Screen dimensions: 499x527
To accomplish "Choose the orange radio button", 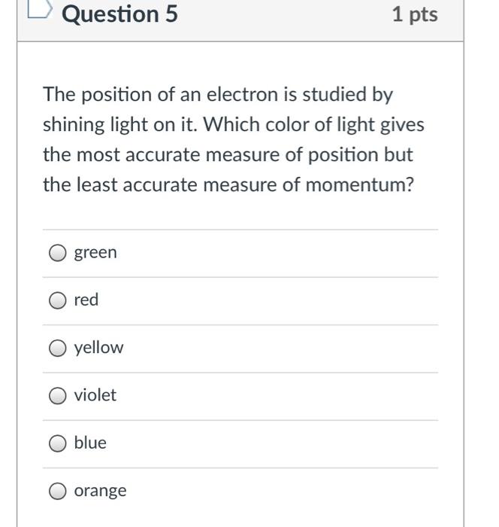I will [58, 491].
